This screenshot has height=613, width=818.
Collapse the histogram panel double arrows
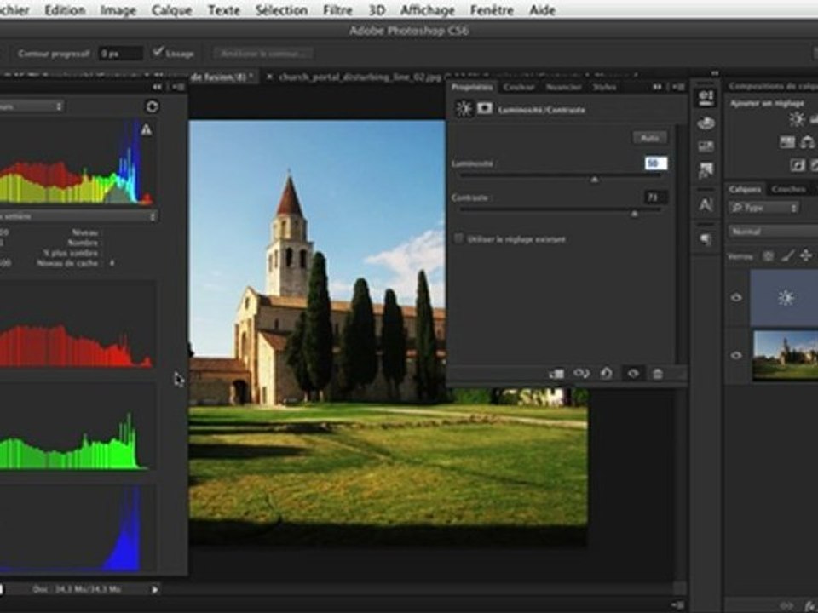[157, 87]
